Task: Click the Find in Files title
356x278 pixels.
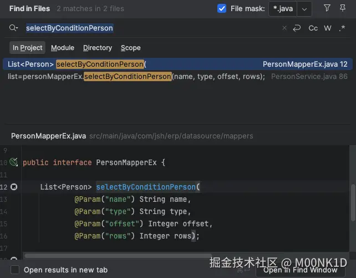Action: [29, 9]
